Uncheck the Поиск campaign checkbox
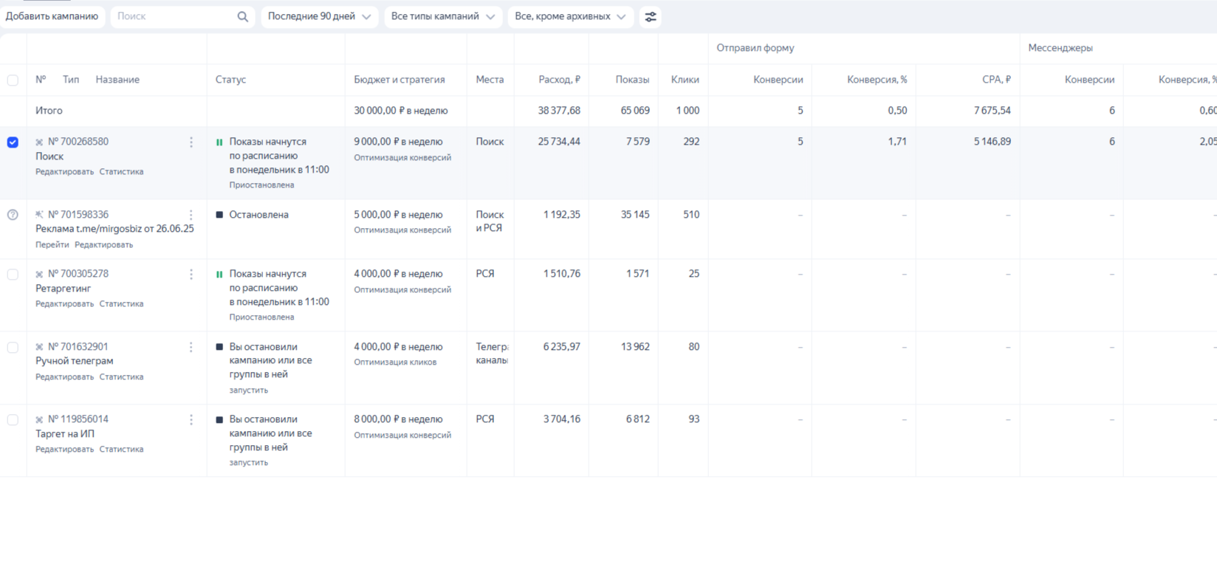This screenshot has width=1217, height=575. click(x=13, y=142)
